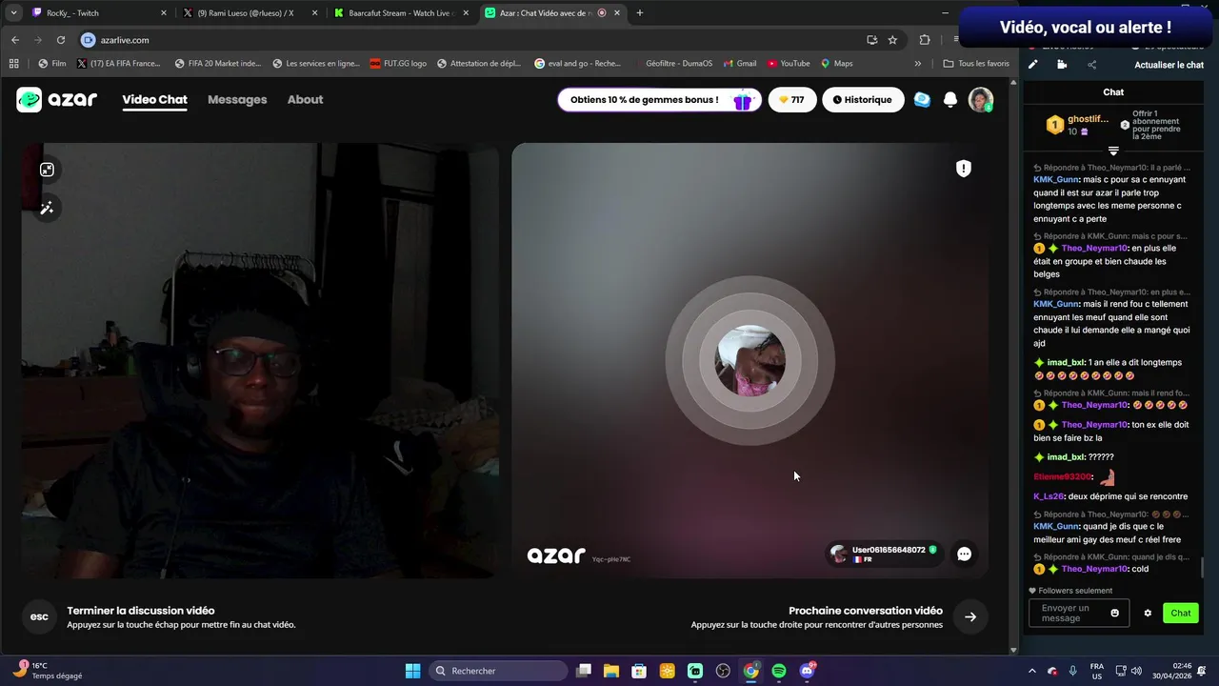Click the pencil edit icon in stream panel
The width and height of the screenshot is (1219, 686).
tap(1032, 65)
